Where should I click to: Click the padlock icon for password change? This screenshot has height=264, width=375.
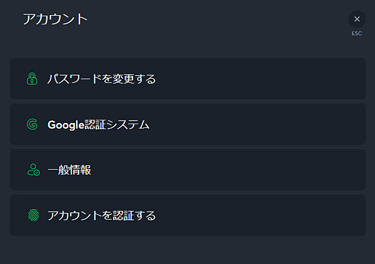[32, 79]
